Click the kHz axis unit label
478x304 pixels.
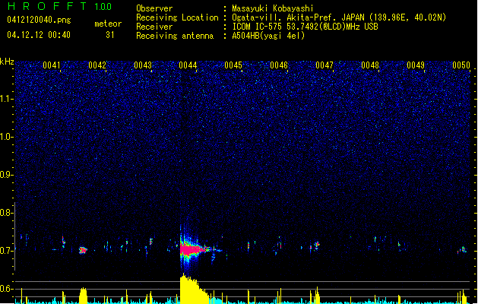click(x=7, y=62)
